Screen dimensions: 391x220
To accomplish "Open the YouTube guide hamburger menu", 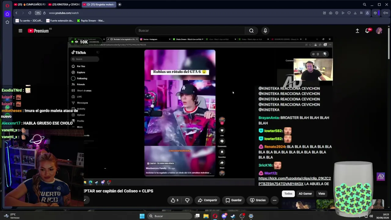I will pos(20,31).
